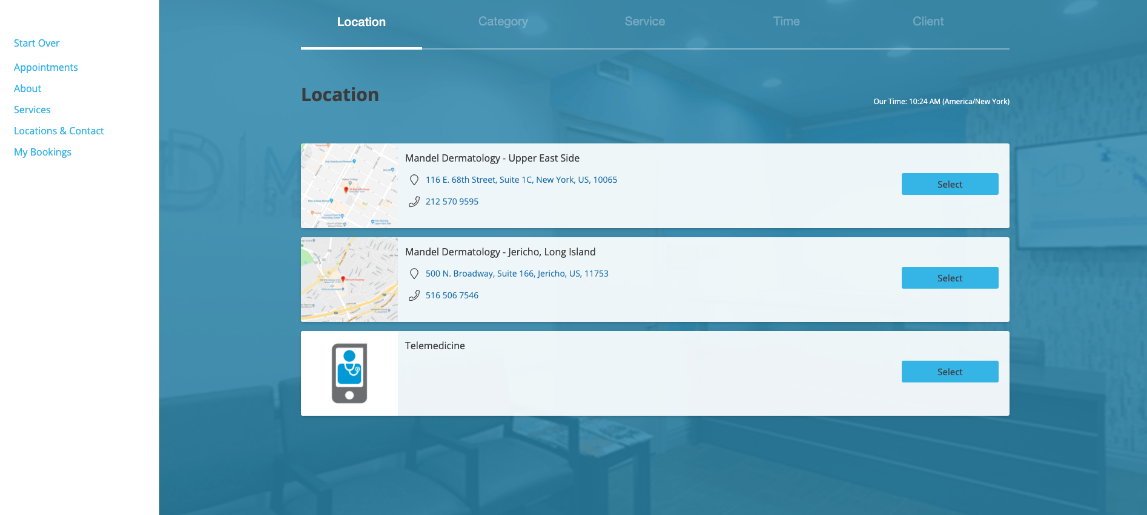Click the phone icon beside 212 570 9595

click(x=414, y=202)
